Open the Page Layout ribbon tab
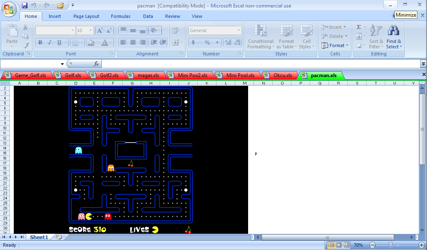This screenshot has width=427, height=250. (x=86, y=16)
